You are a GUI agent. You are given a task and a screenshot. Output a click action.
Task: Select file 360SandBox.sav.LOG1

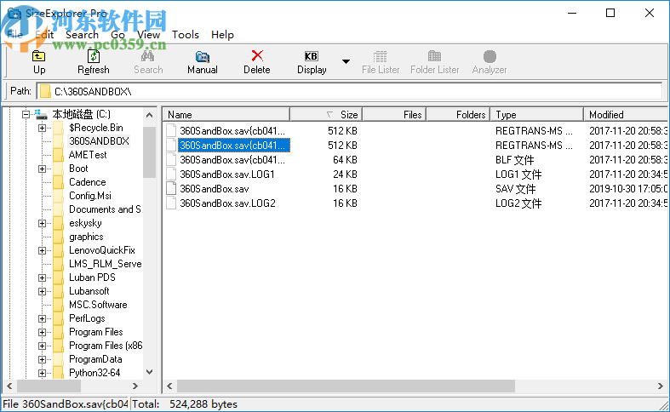pos(227,175)
